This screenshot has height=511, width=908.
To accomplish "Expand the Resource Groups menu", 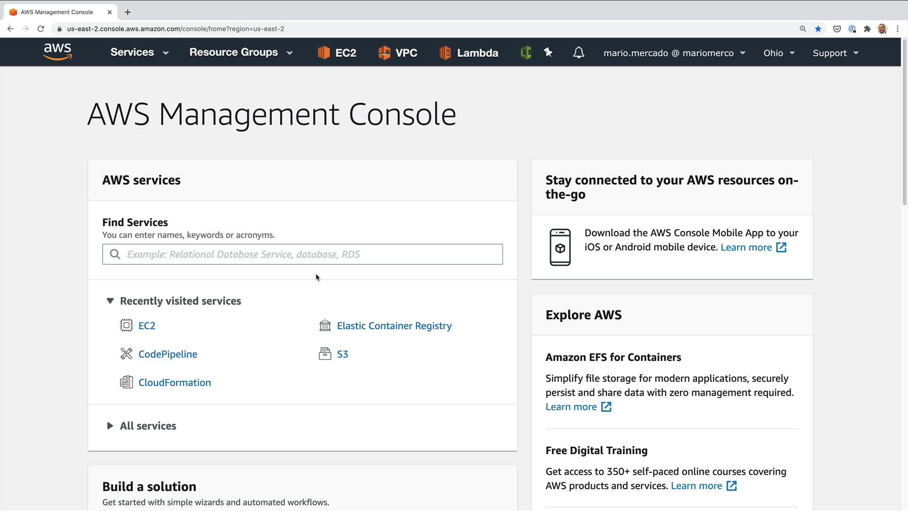I will tap(241, 53).
